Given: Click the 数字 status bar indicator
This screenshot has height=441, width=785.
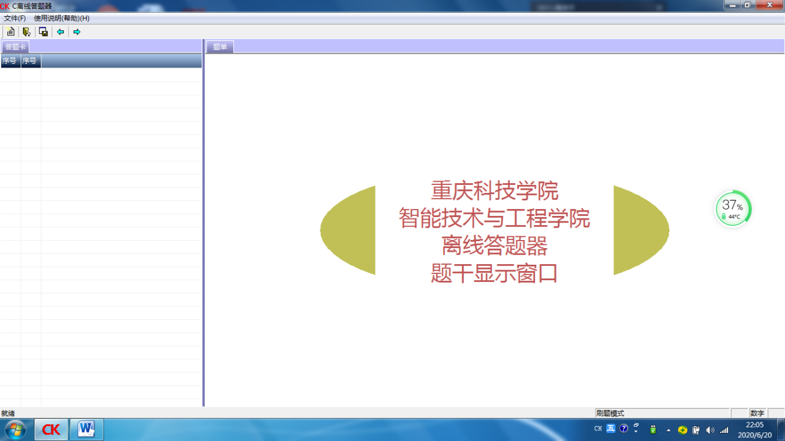Looking at the screenshot, I should pyautogui.click(x=757, y=413).
